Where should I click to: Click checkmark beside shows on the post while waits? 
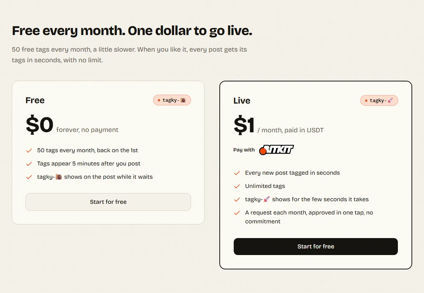pyautogui.click(x=29, y=177)
